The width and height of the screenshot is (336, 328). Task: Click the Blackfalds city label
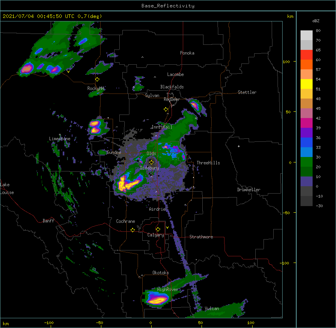pos(172,87)
